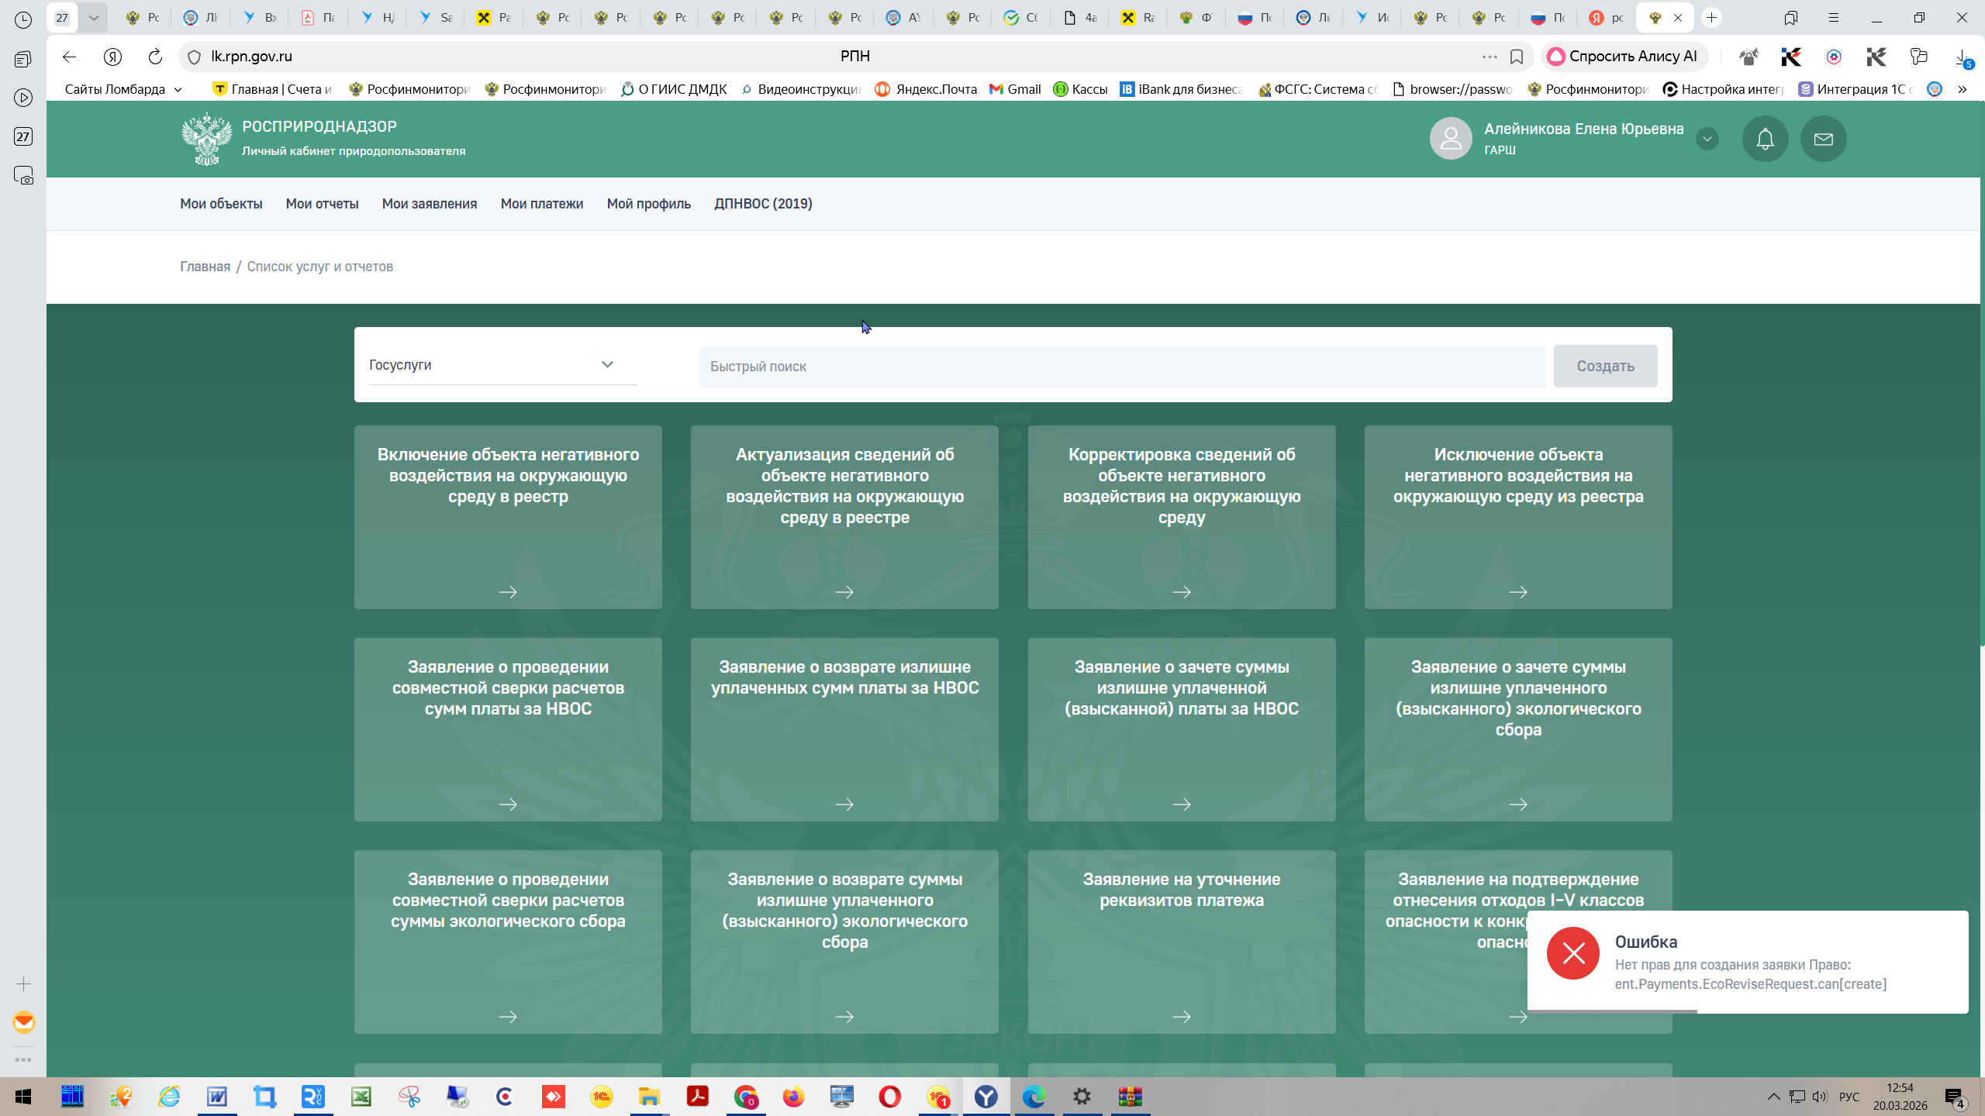Image resolution: width=1985 pixels, height=1116 pixels.
Task: Open the messages envelope icon
Action: coord(1823,139)
